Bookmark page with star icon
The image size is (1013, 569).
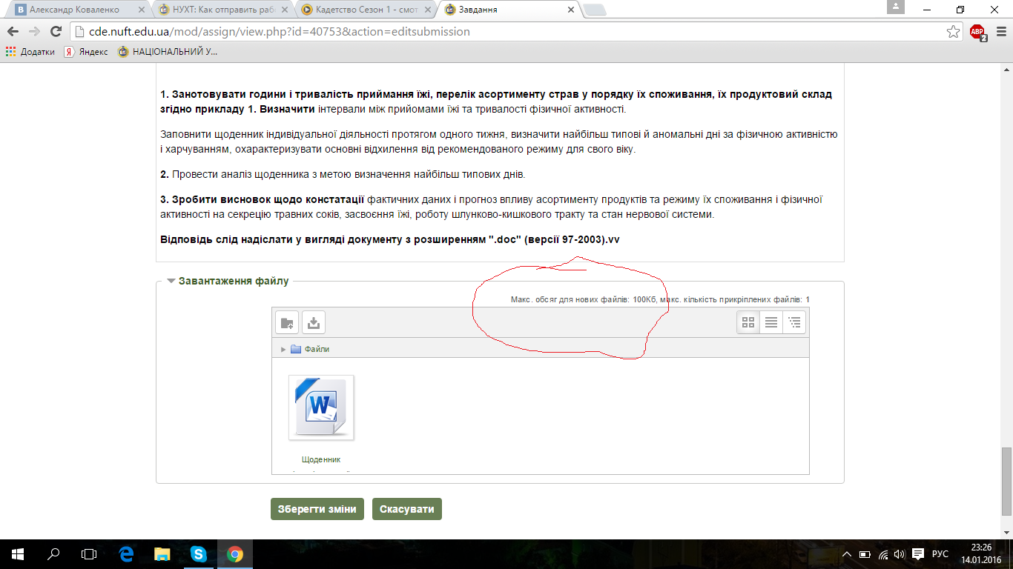coord(953,32)
